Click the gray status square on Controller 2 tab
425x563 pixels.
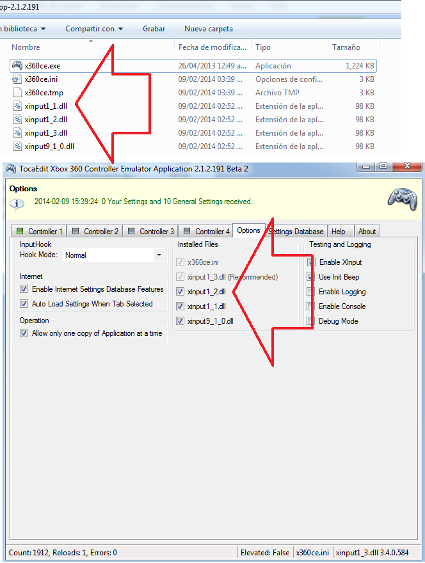point(76,231)
